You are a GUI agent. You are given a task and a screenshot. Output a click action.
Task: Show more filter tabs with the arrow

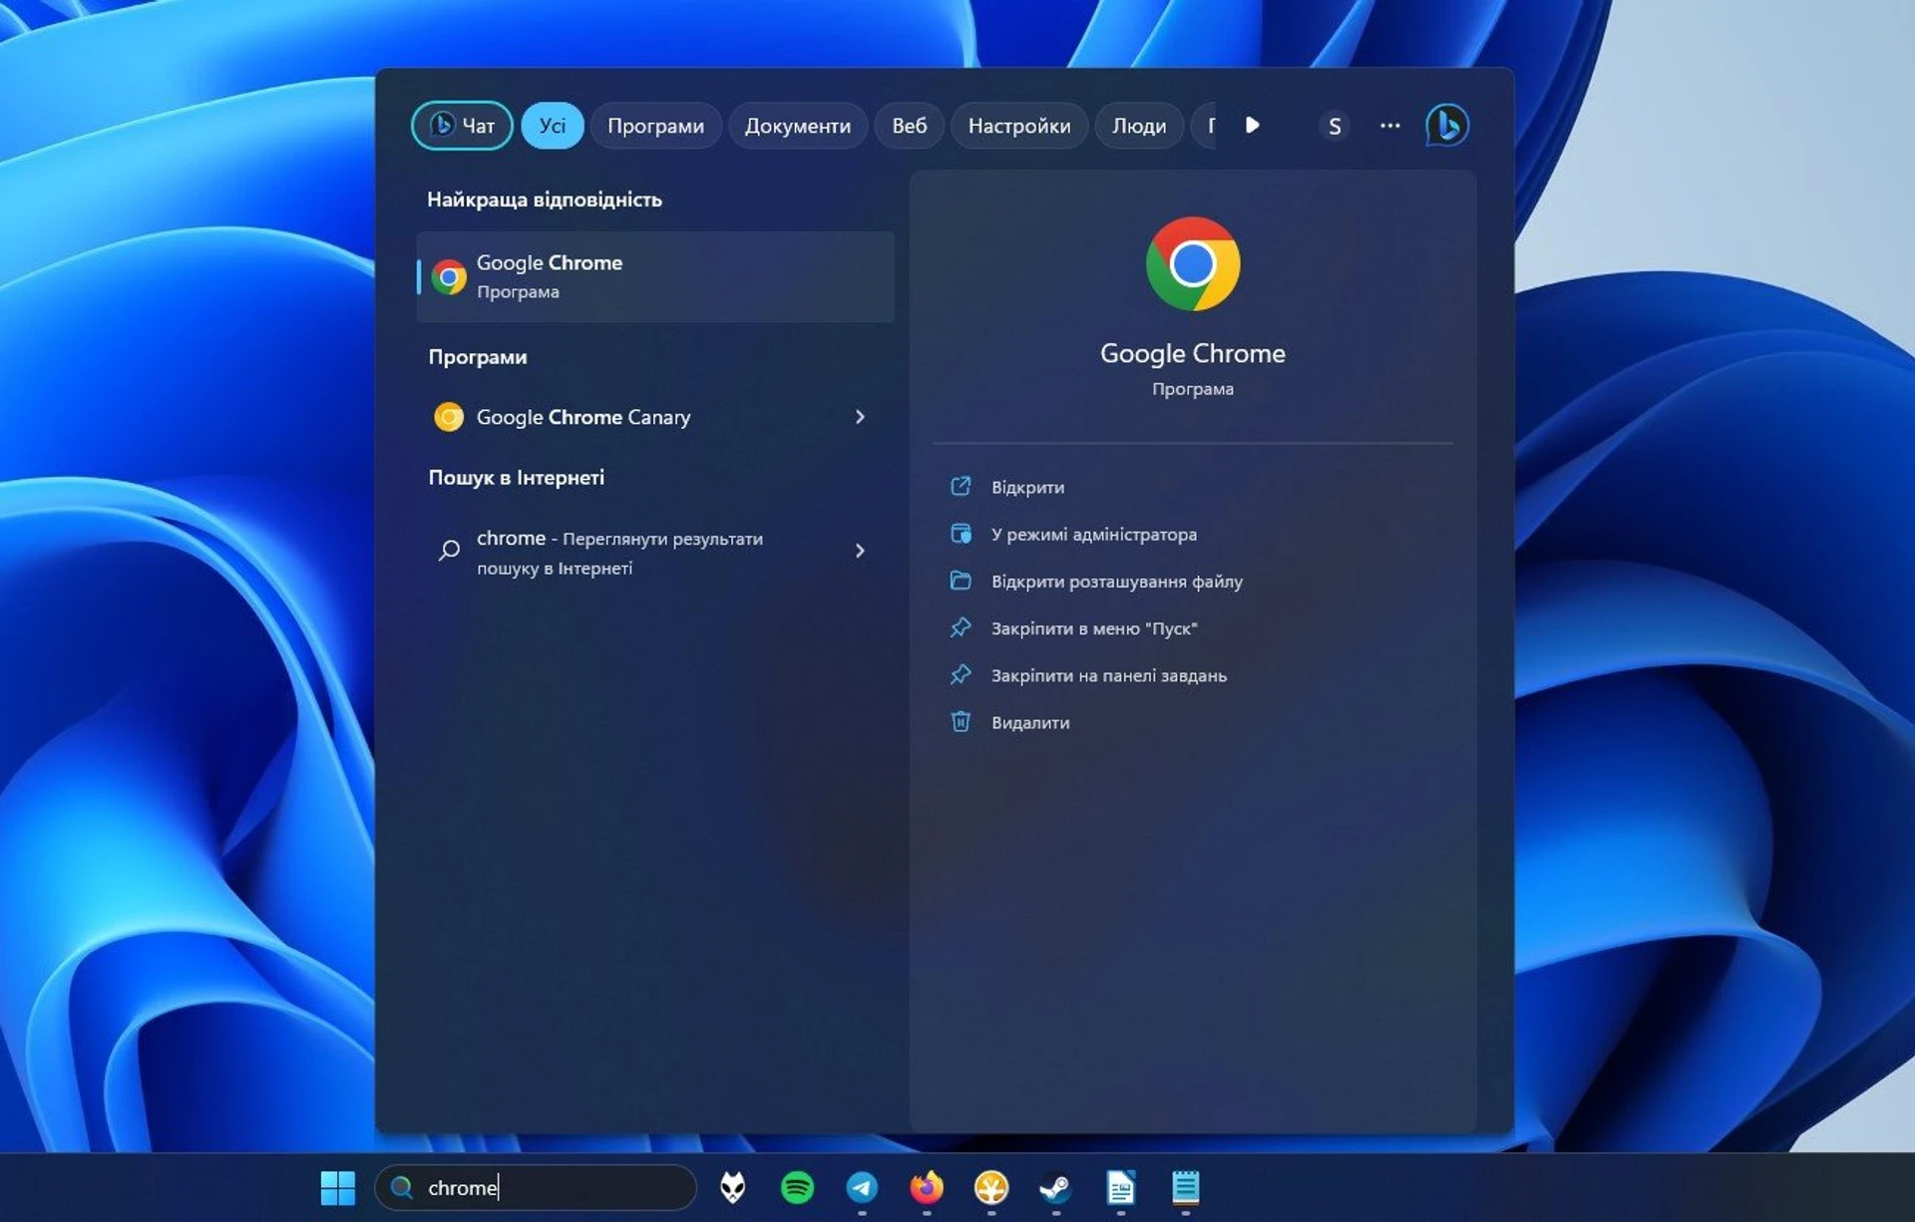[x=1253, y=125]
